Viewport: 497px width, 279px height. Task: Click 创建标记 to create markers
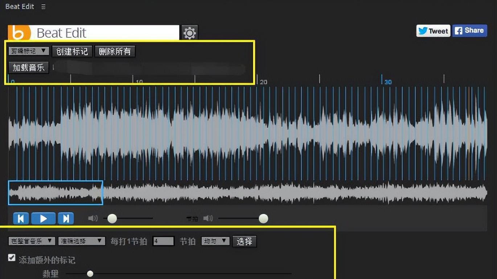tap(73, 52)
